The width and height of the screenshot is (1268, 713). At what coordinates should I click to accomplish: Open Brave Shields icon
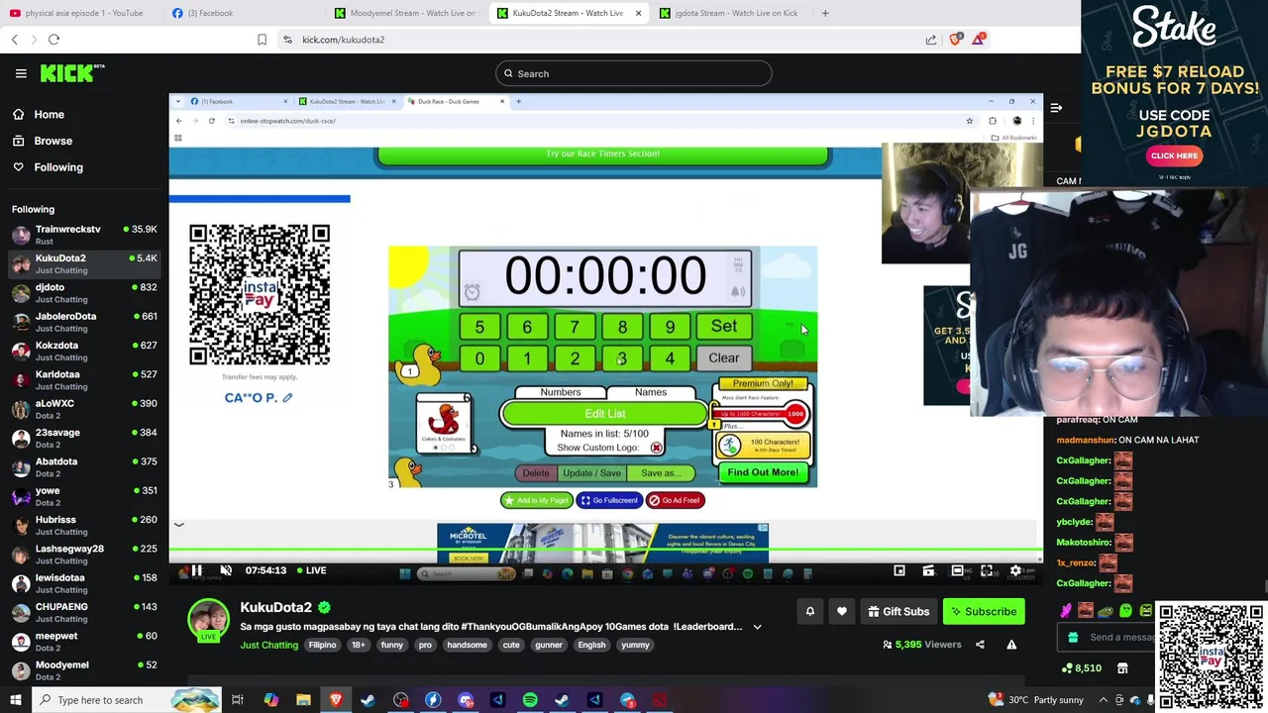click(x=955, y=40)
